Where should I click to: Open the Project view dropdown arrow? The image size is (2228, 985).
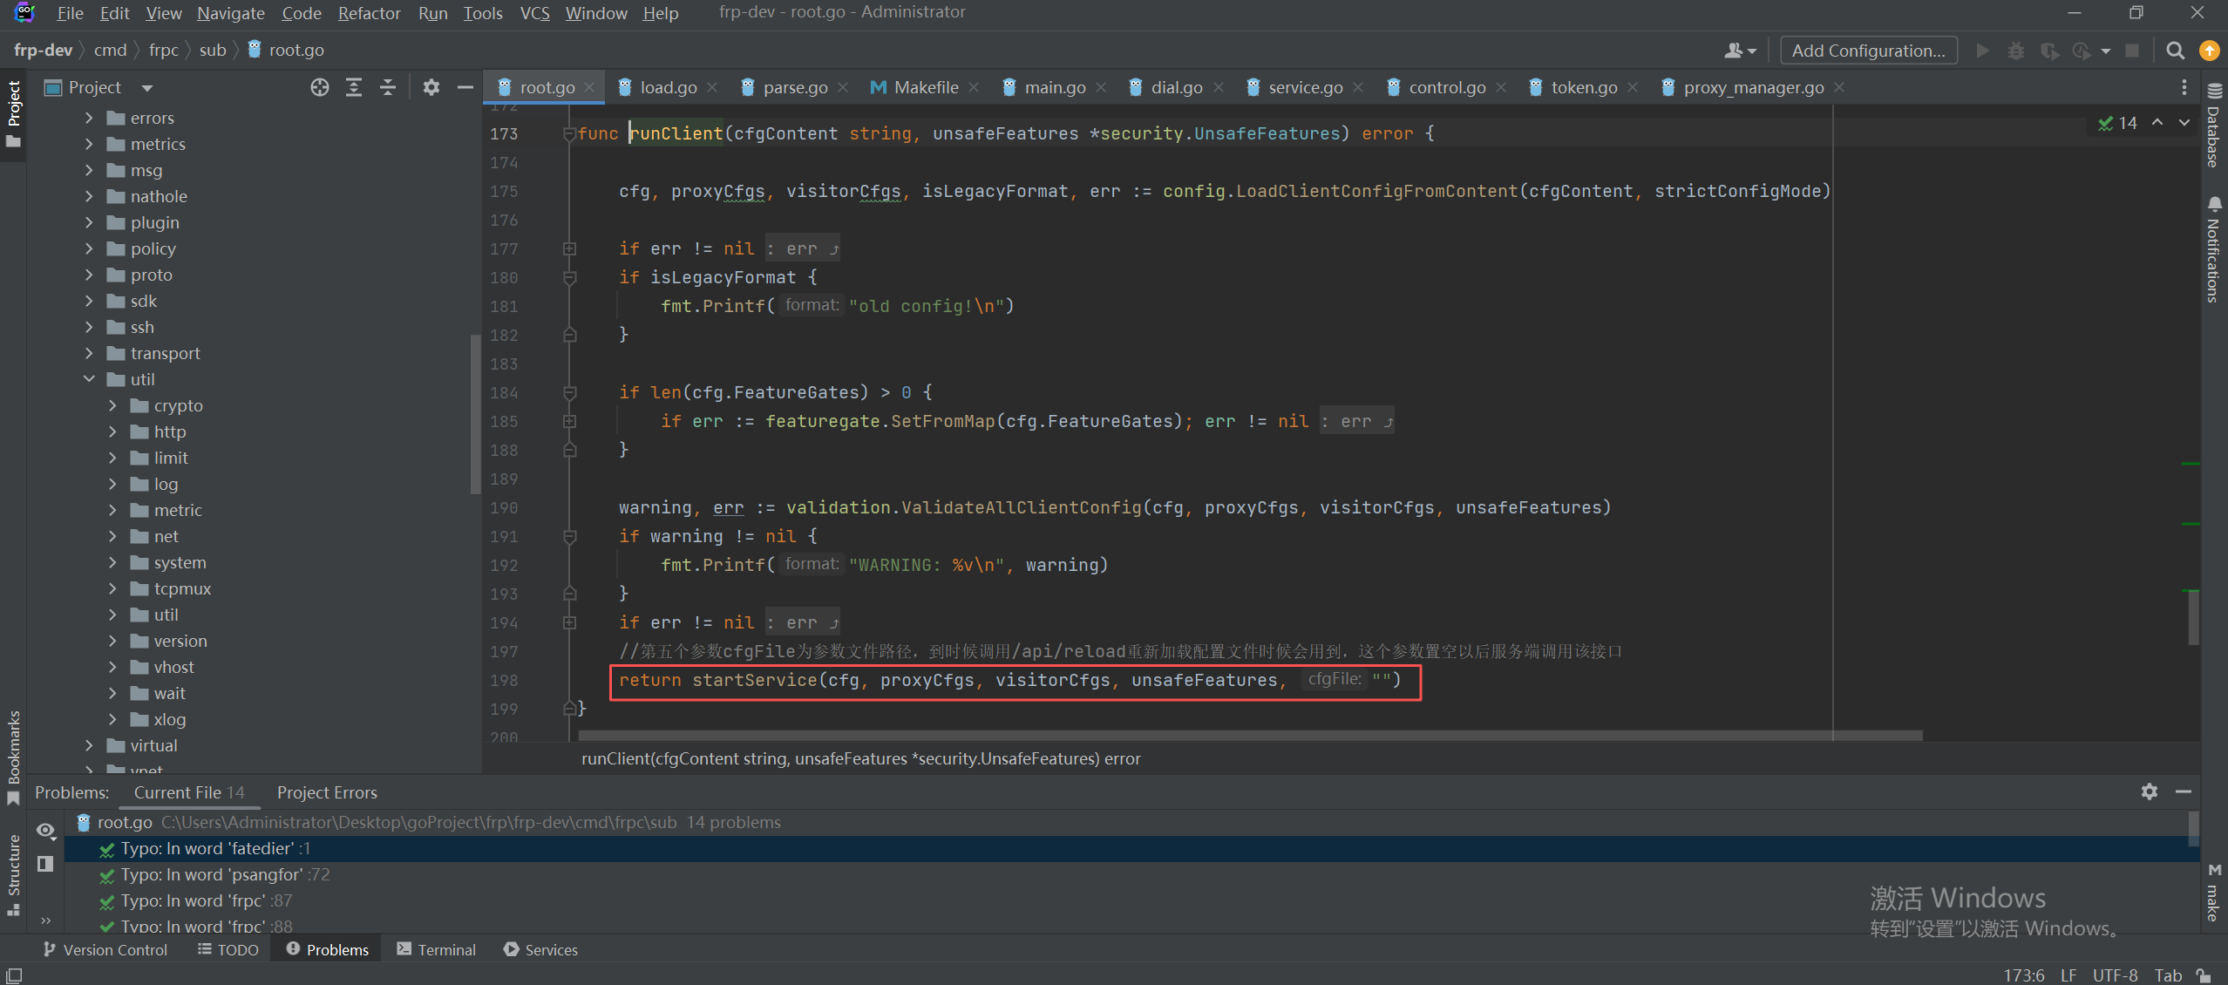[x=146, y=88]
